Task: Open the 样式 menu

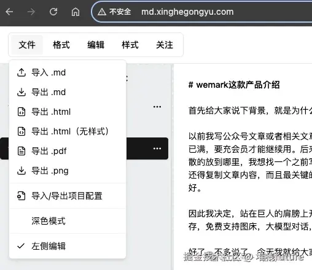Action: (130, 45)
